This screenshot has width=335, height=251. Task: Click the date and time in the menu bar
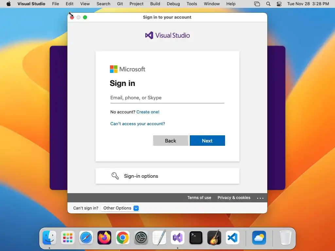click(x=308, y=4)
